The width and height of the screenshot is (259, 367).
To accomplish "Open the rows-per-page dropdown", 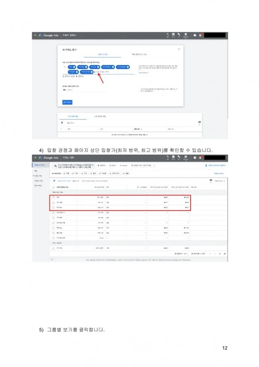I will tap(186, 254).
